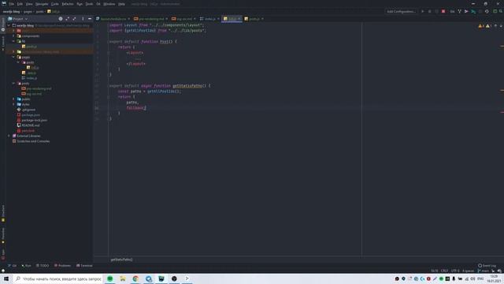Click the Git update project icon
Screen dimensions: 504x284
(x=460, y=11)
